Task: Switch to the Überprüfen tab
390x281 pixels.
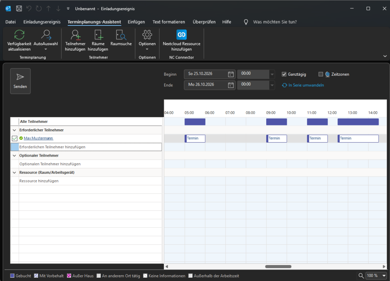Action: click(204, 22)
